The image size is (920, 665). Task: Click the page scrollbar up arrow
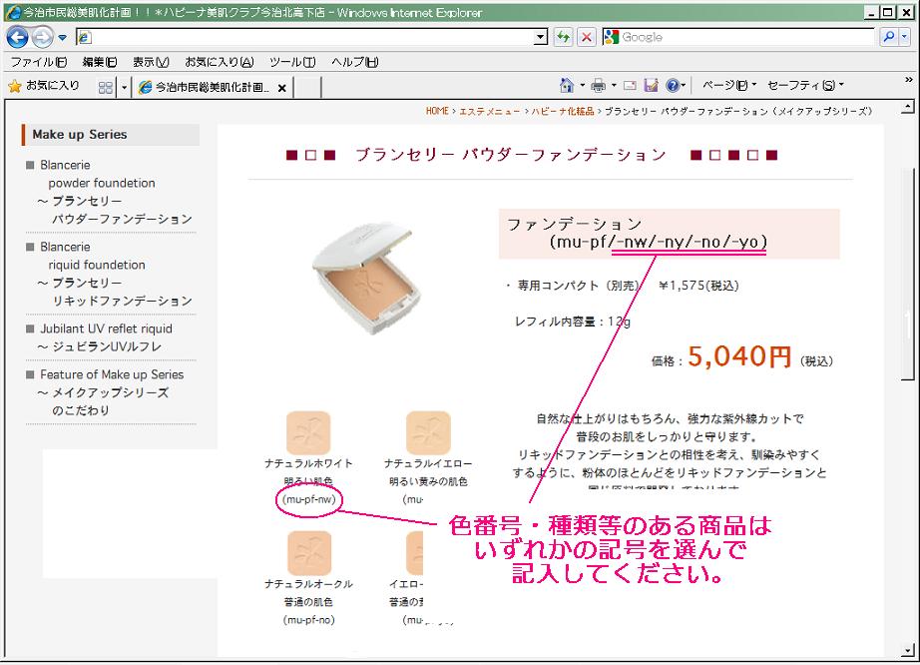pyautogui.click(x=908, y=108)
